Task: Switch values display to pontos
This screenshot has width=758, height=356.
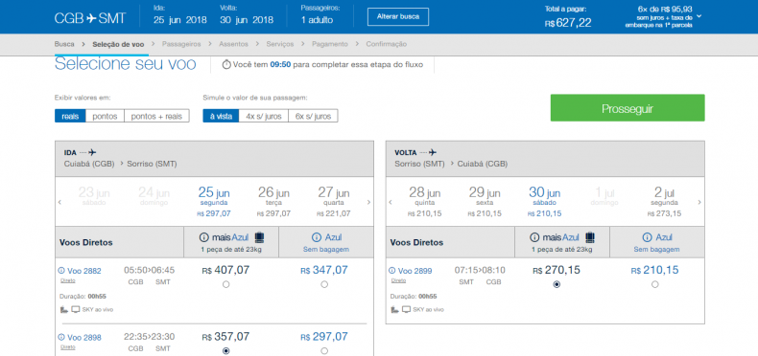Action: coord(105,116)
